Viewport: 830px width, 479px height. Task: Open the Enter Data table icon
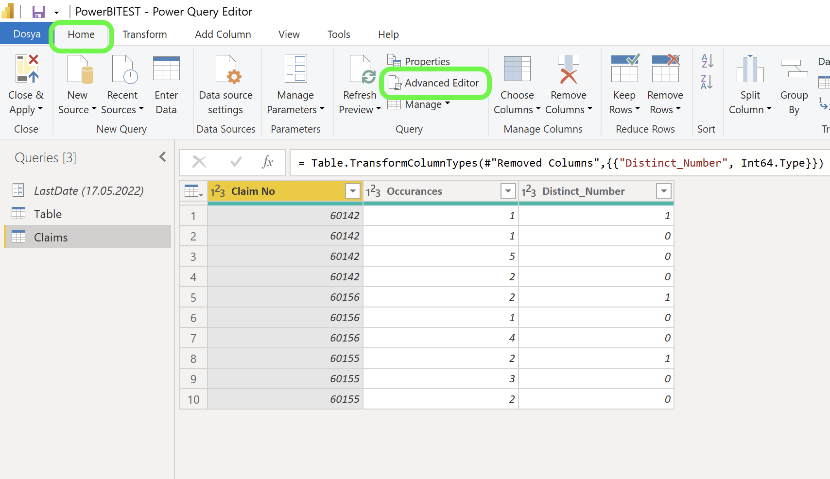(x=166, y=68)
